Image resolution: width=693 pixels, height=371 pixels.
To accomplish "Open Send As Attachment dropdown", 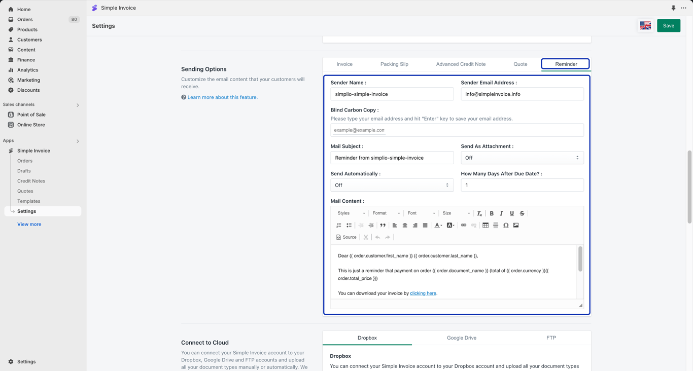I will [x=522, y=158].
